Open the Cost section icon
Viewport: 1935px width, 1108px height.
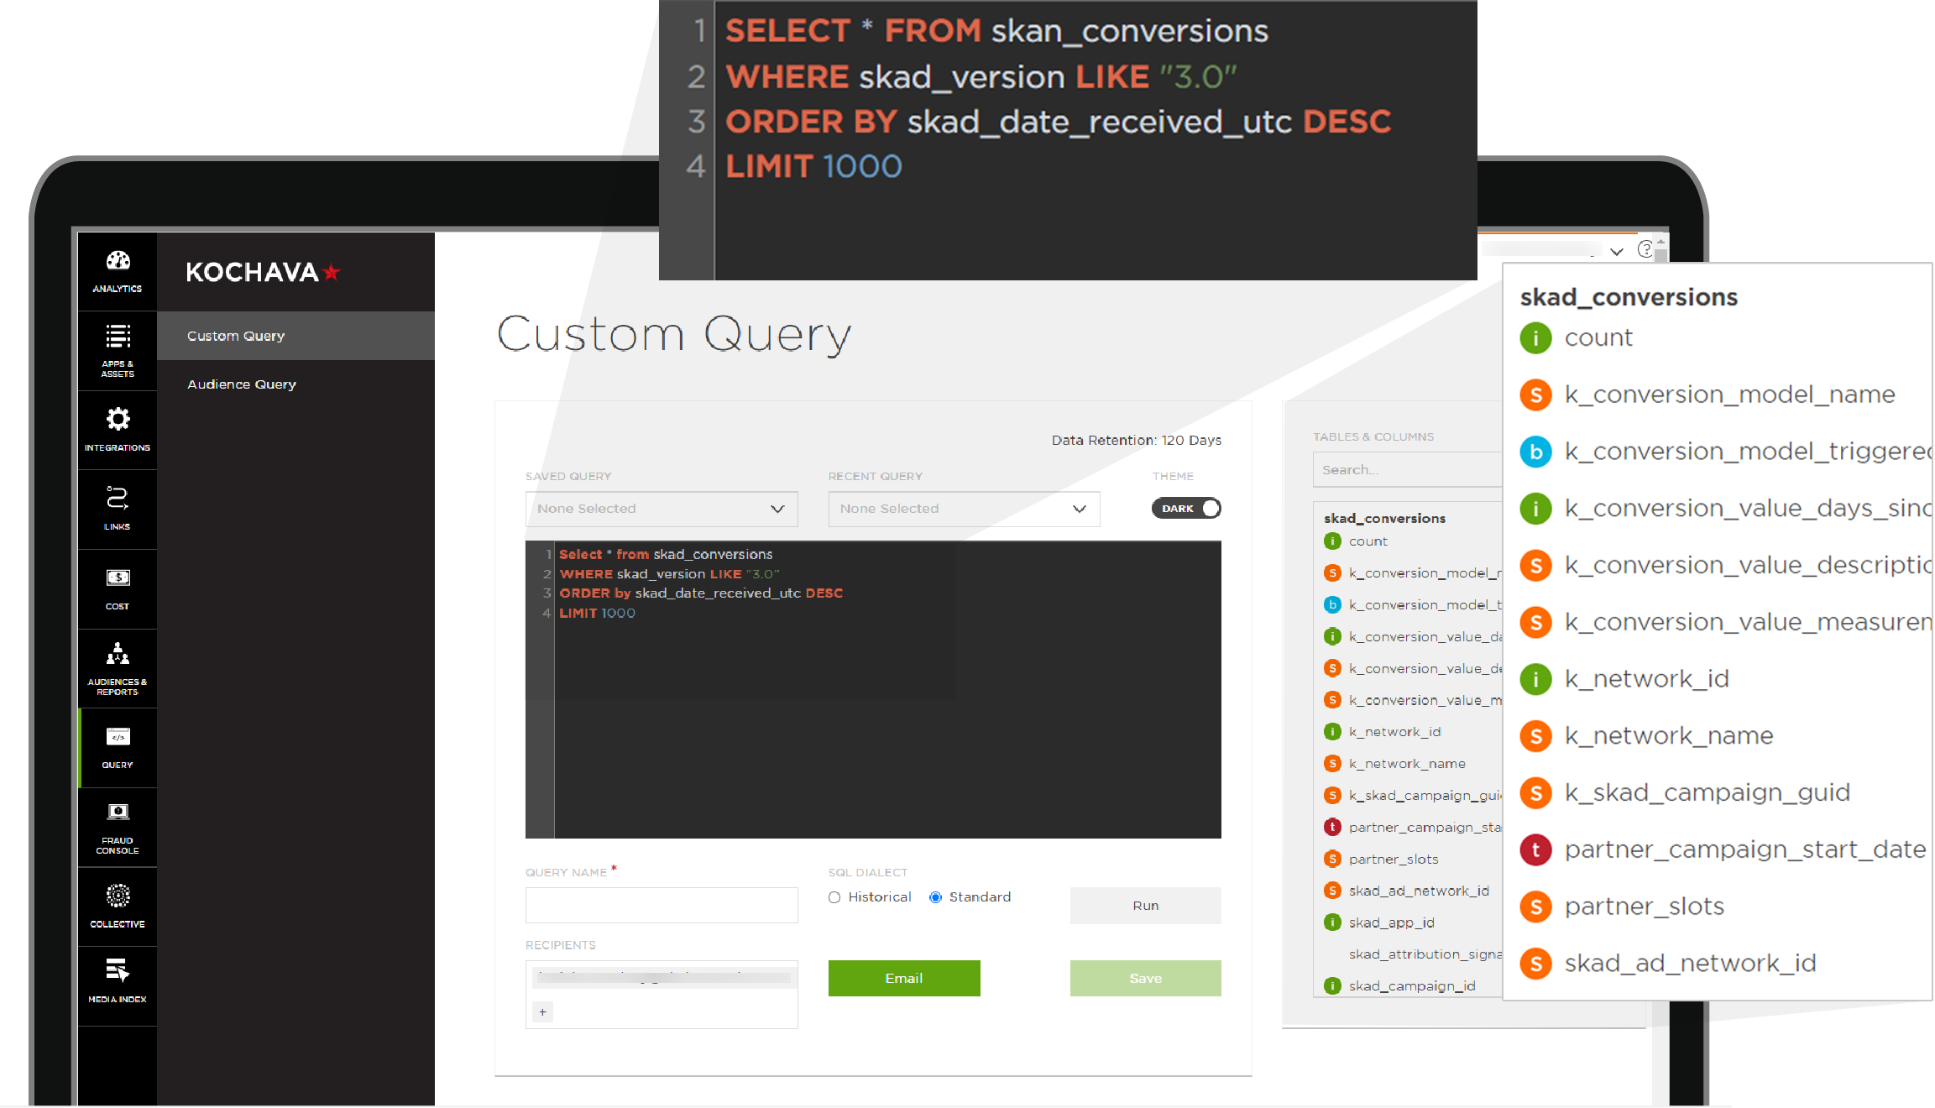point(118,578)
